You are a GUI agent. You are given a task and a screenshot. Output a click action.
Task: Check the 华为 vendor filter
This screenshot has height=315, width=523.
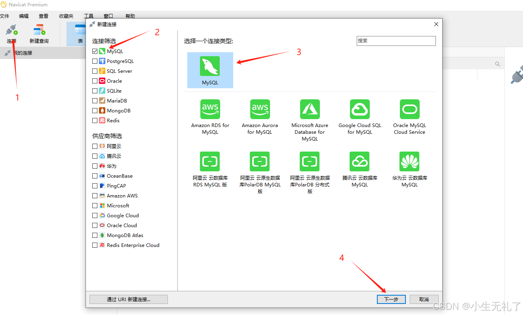tap(95, 166)
